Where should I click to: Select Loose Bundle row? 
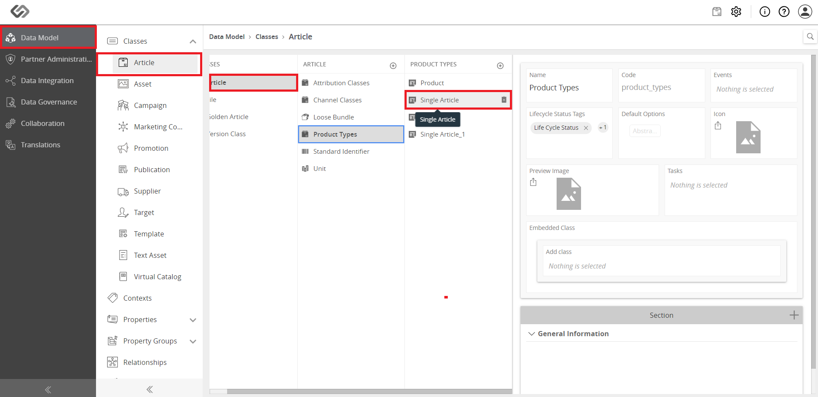click(x=351, y=117)
